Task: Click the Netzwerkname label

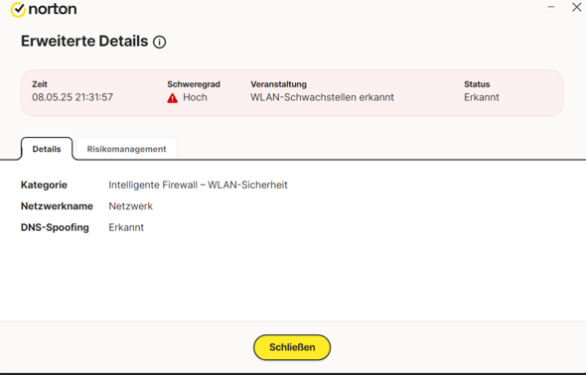Action: pos(57,206)
